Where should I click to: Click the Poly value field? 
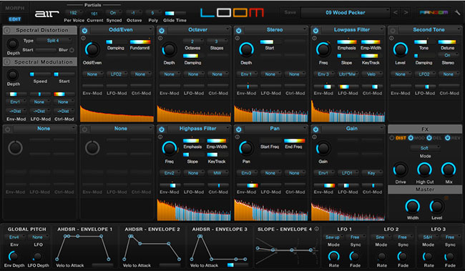click(x=153, y=13)
